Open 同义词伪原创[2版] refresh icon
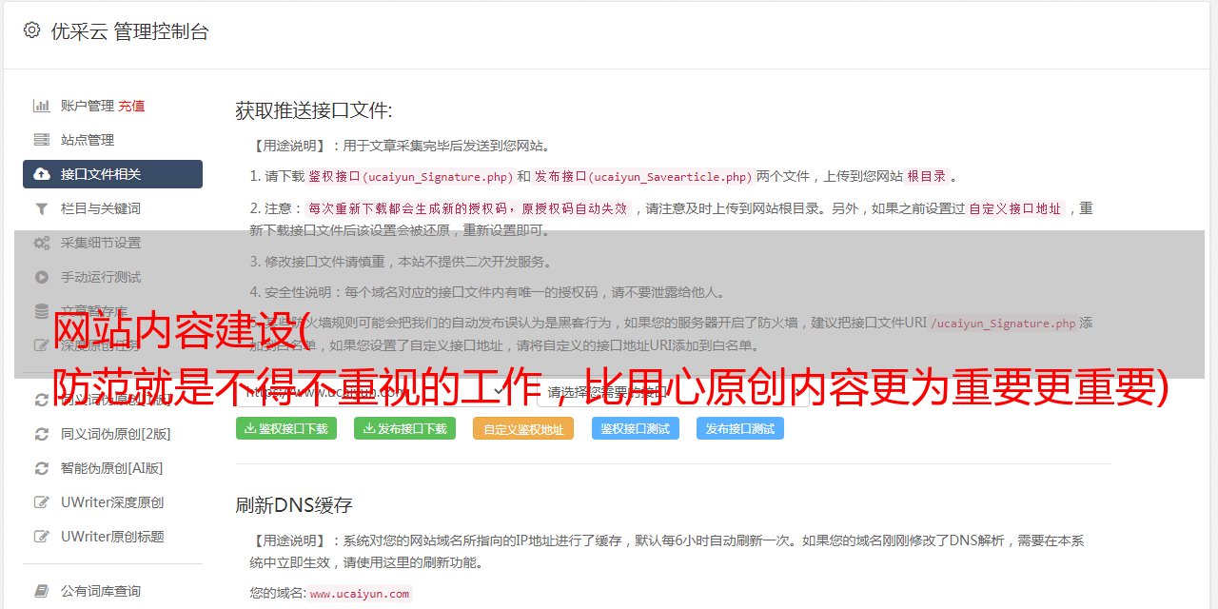 click(42, 434)
